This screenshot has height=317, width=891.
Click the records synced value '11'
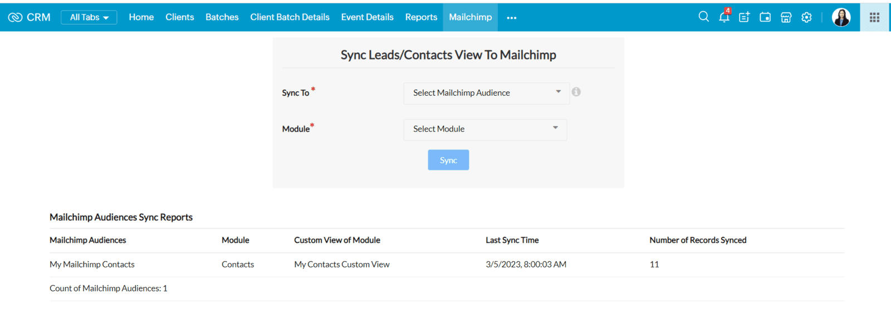coord(654,265)
